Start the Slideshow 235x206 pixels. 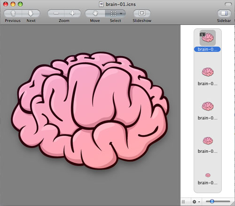click(142, 13)
